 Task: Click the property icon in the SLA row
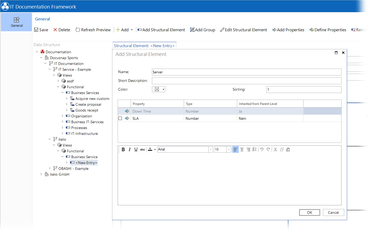(x=127, y=118)
